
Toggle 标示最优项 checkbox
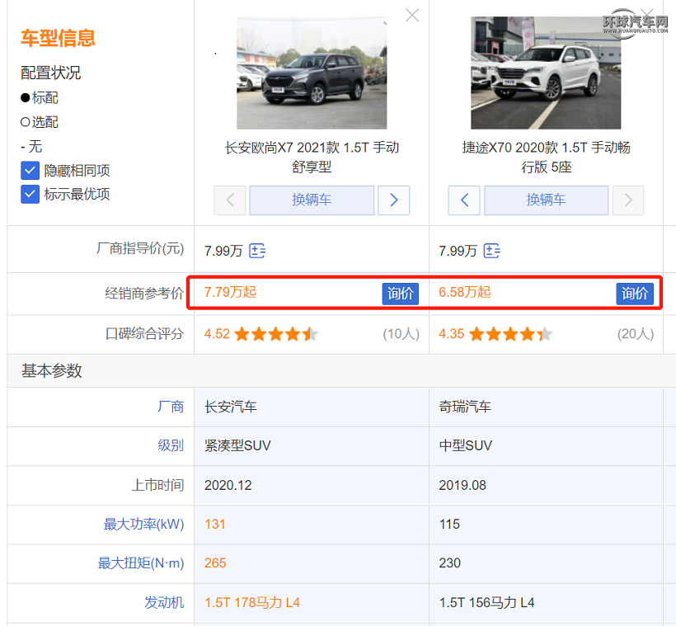coord(30,194)
